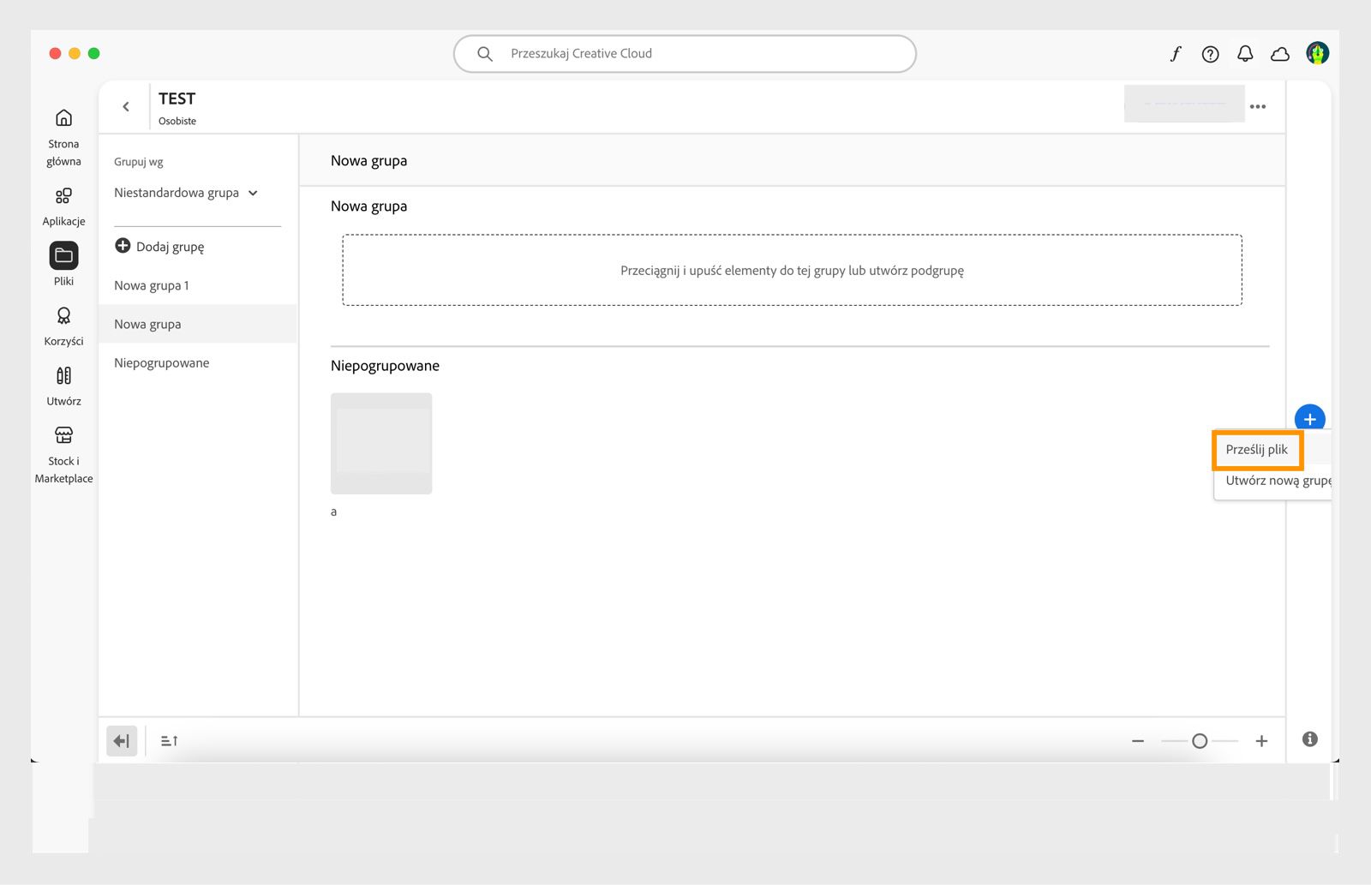Image resolution: width=1371 pixels, height=885 pixels.
Task: Click the blue plus add button
Action: [x=1309, y=419]
